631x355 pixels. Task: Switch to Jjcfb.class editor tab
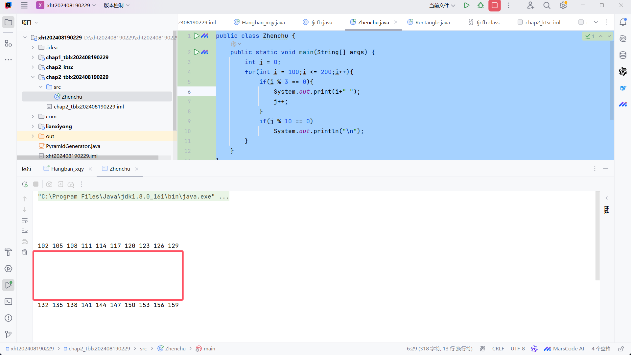coord(484,22)
